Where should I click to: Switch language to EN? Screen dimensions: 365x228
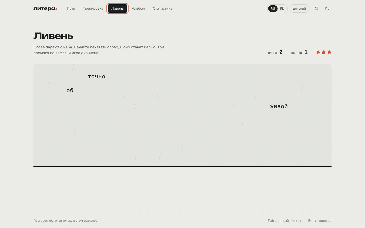[x=282, y=9]
